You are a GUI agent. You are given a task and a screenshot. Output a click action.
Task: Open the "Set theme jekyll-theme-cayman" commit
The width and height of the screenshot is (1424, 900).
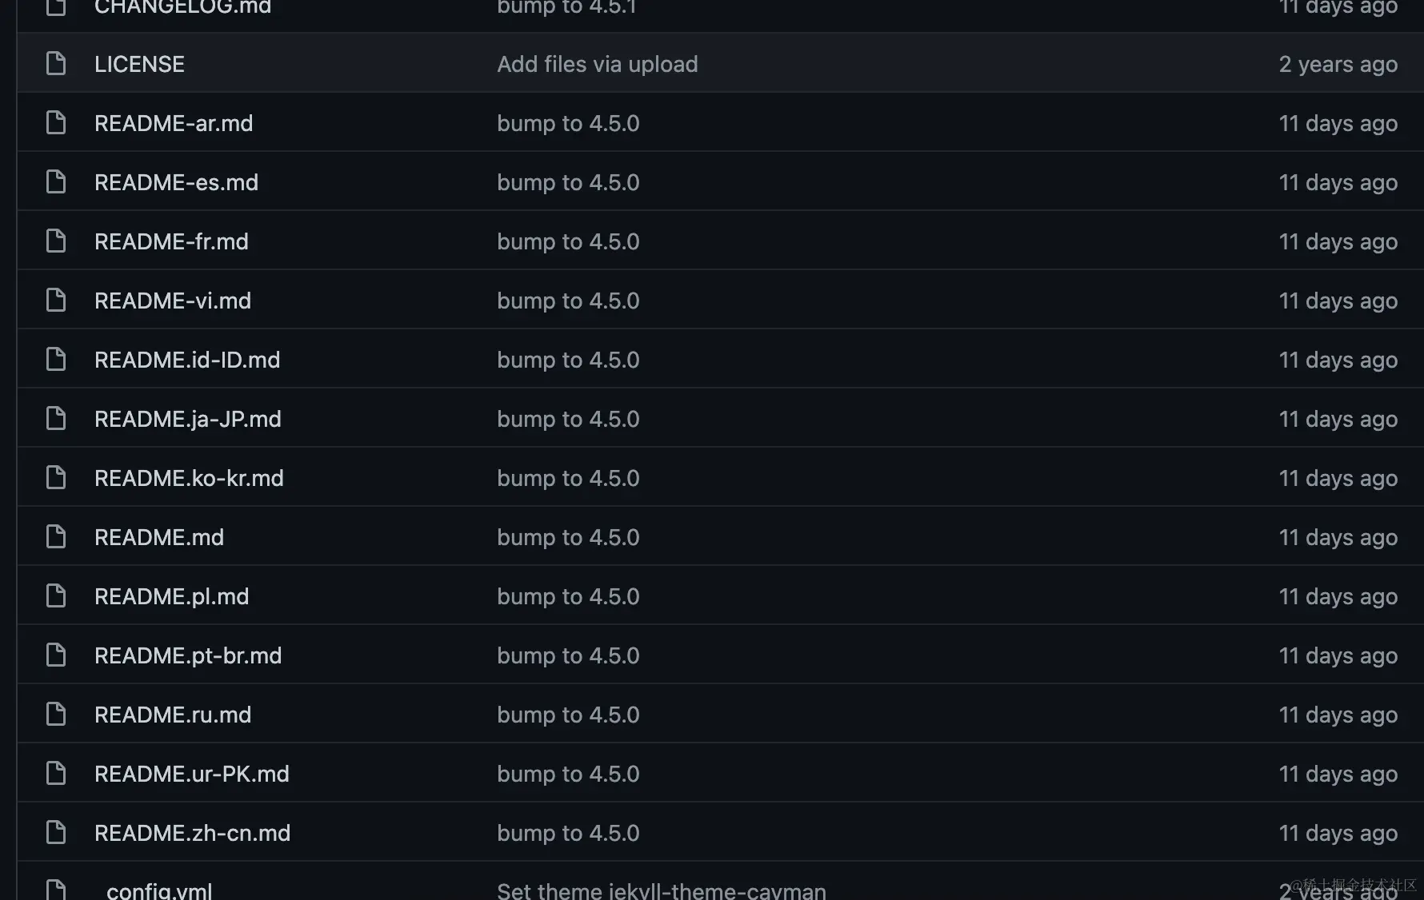661,890
